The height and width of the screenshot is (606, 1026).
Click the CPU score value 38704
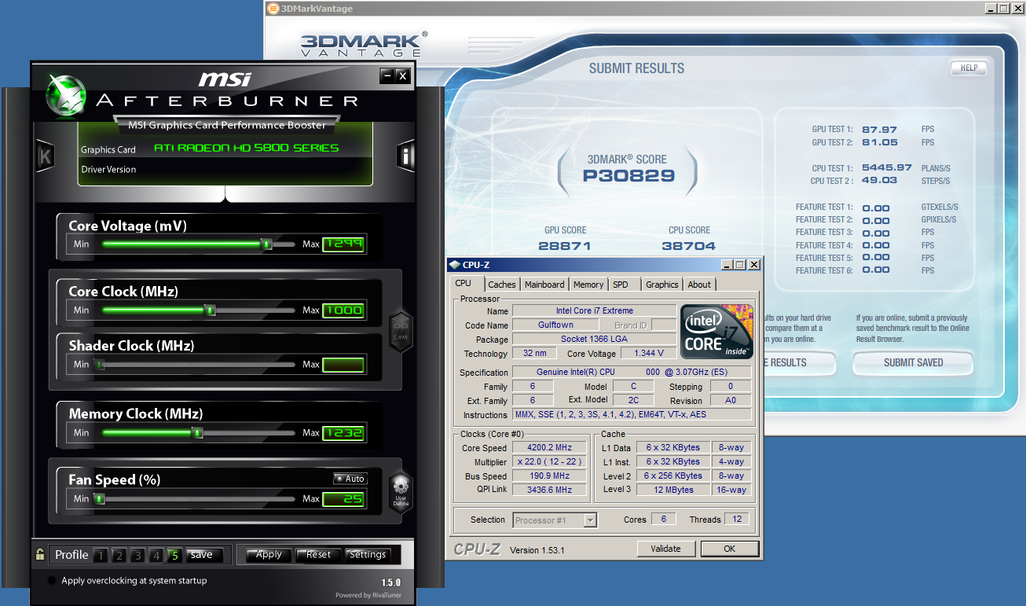689,245
